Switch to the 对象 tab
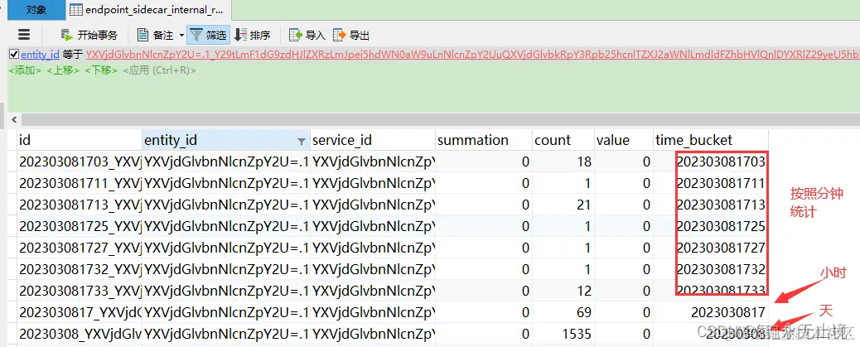 [x=36, y=10]
